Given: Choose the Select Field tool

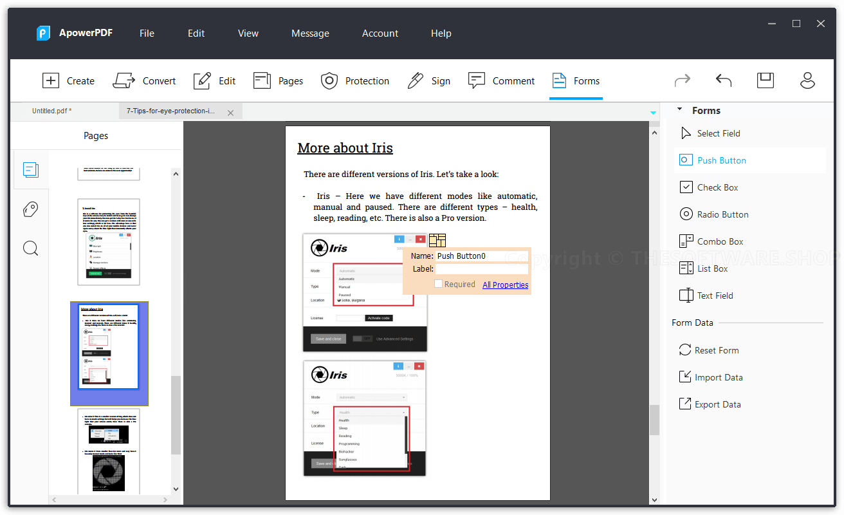Looking at the screenshot, I should coord(710,133).
